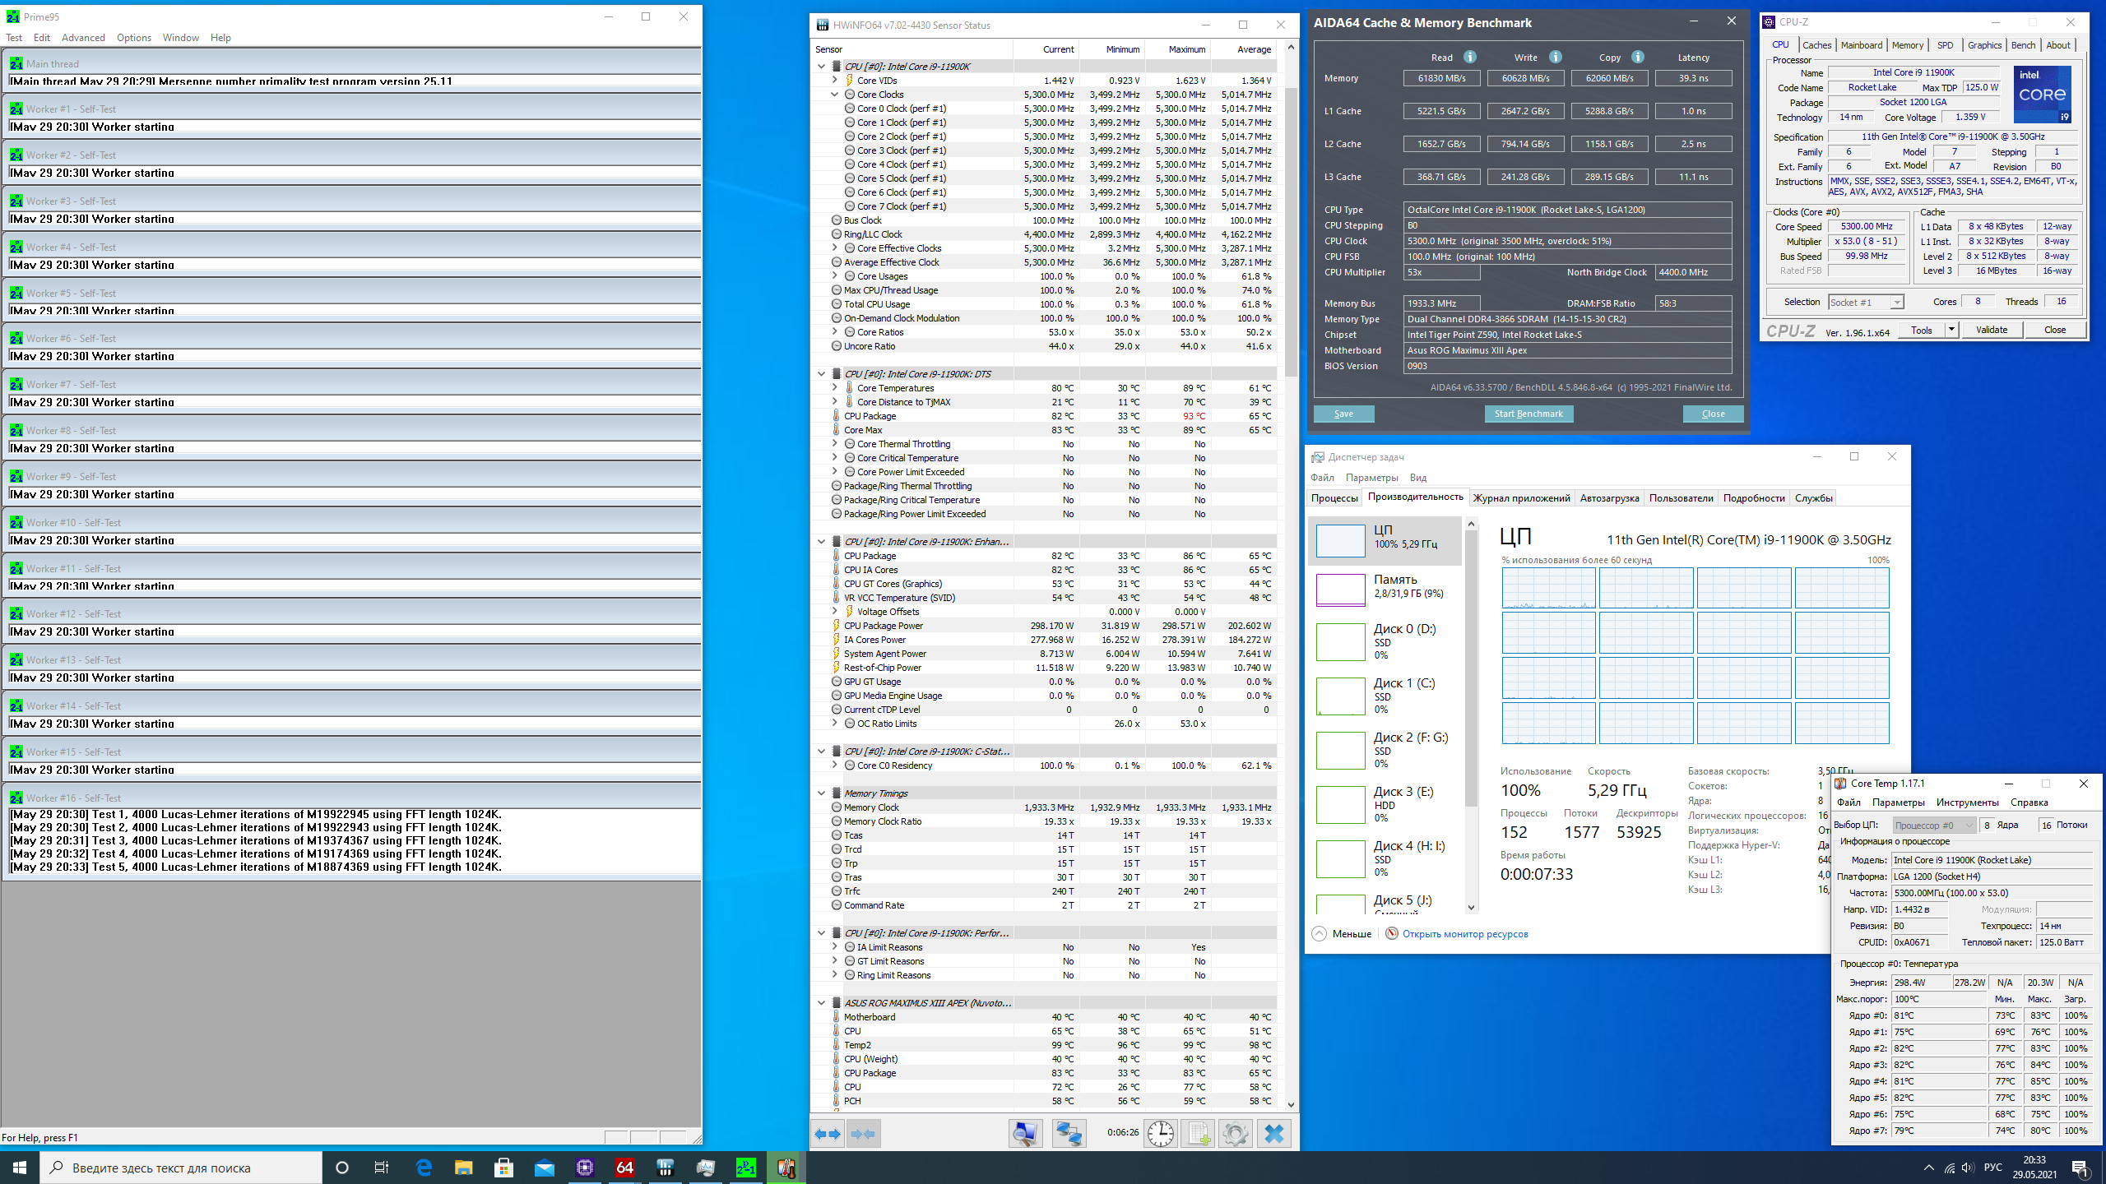The image size is (2106, 1184).
Task: Switch to Процессы tab in Task Manager
Action: [x=1334, y=497]
